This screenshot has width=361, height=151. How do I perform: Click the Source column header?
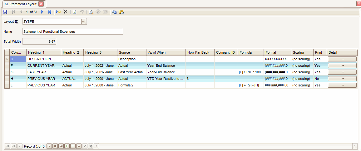pyautogui.click(x=131, y=52)
